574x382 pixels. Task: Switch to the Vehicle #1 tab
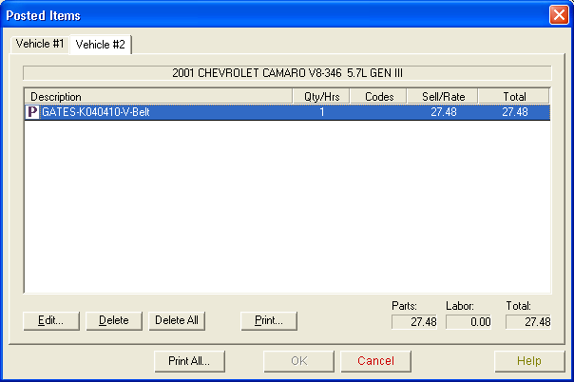click(39, 45)
